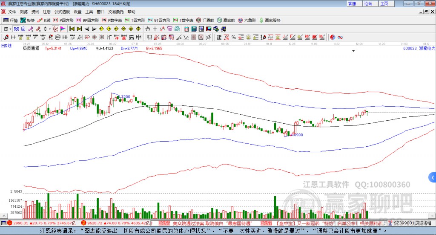Step chart left with black left arrow
Image resolution: width=436 pixels, height=235 pixels.
coord(87,29)
